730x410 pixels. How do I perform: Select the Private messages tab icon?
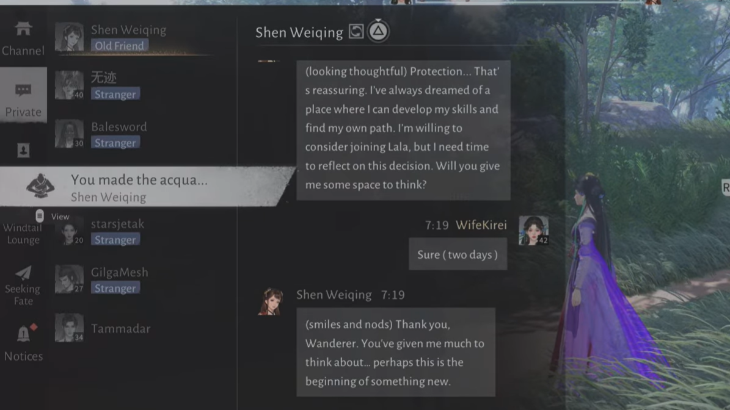pyautogui.click(x=23, y=90)
